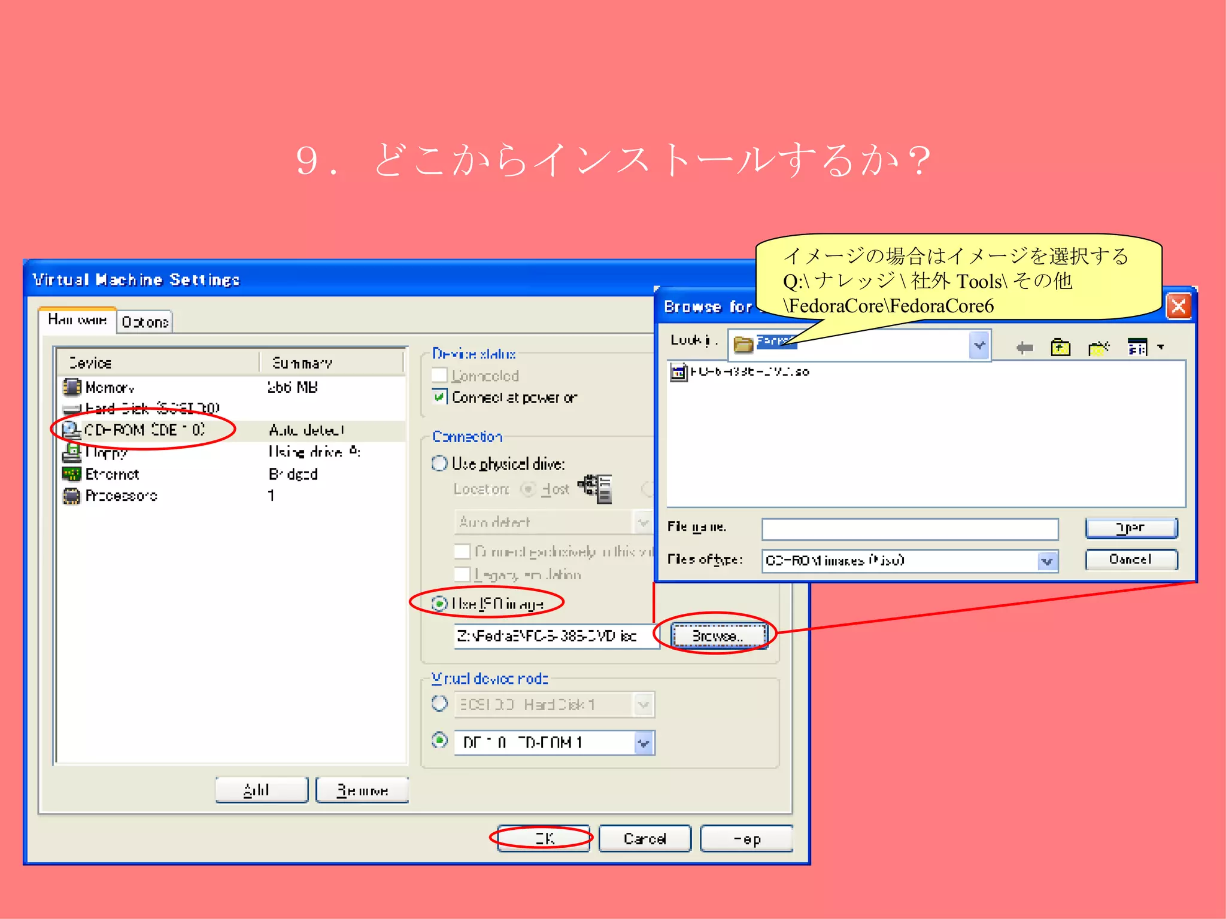Select Use physical drive option

439,463
